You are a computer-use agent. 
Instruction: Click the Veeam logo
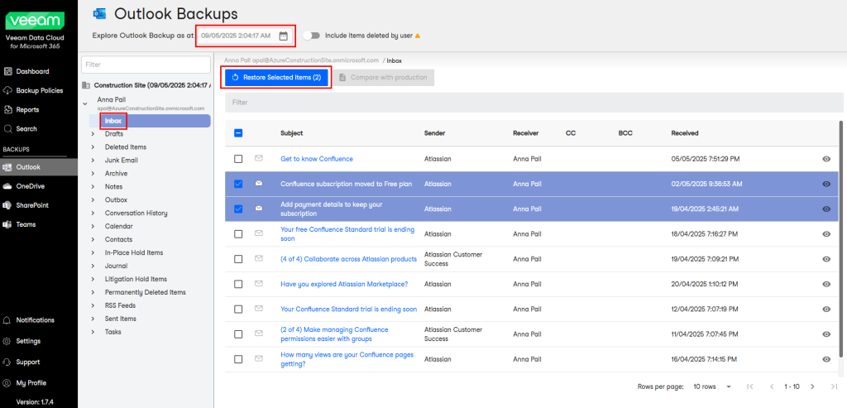click(x=35, y=21)
